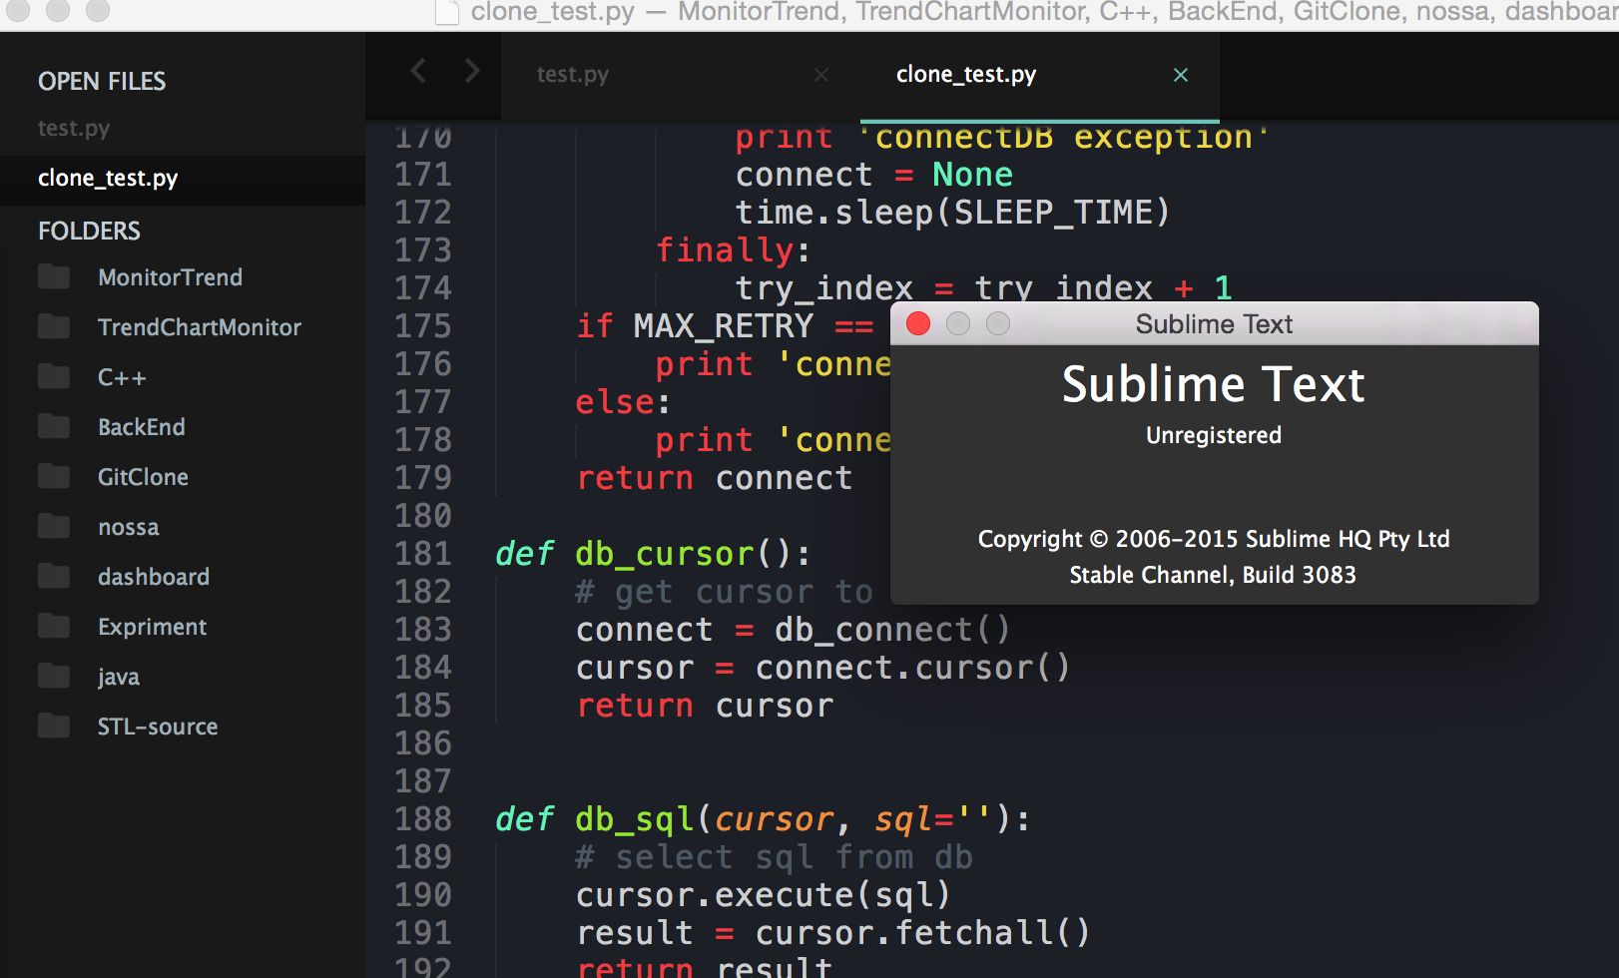Close the clone_test.py tab
This screenshot has height=978, width=1619.
click(x=1181, y=75)
